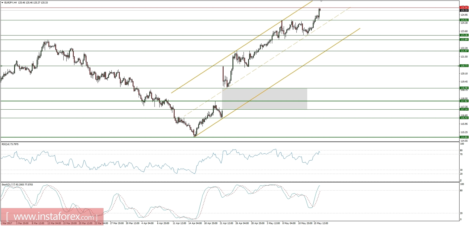Click the 11 Apr 12:00 time axis label
This screenshot has height=226, width=469.
180,223
